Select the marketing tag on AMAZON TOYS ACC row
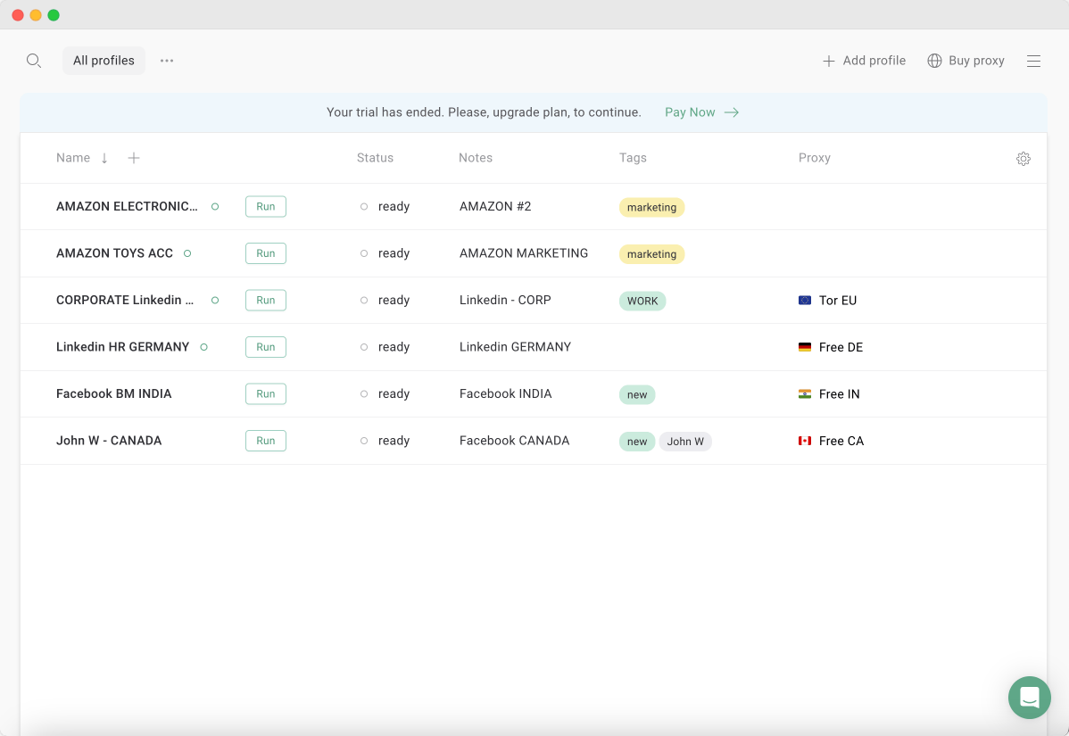 pyautogui.click(x=651, y=254)
